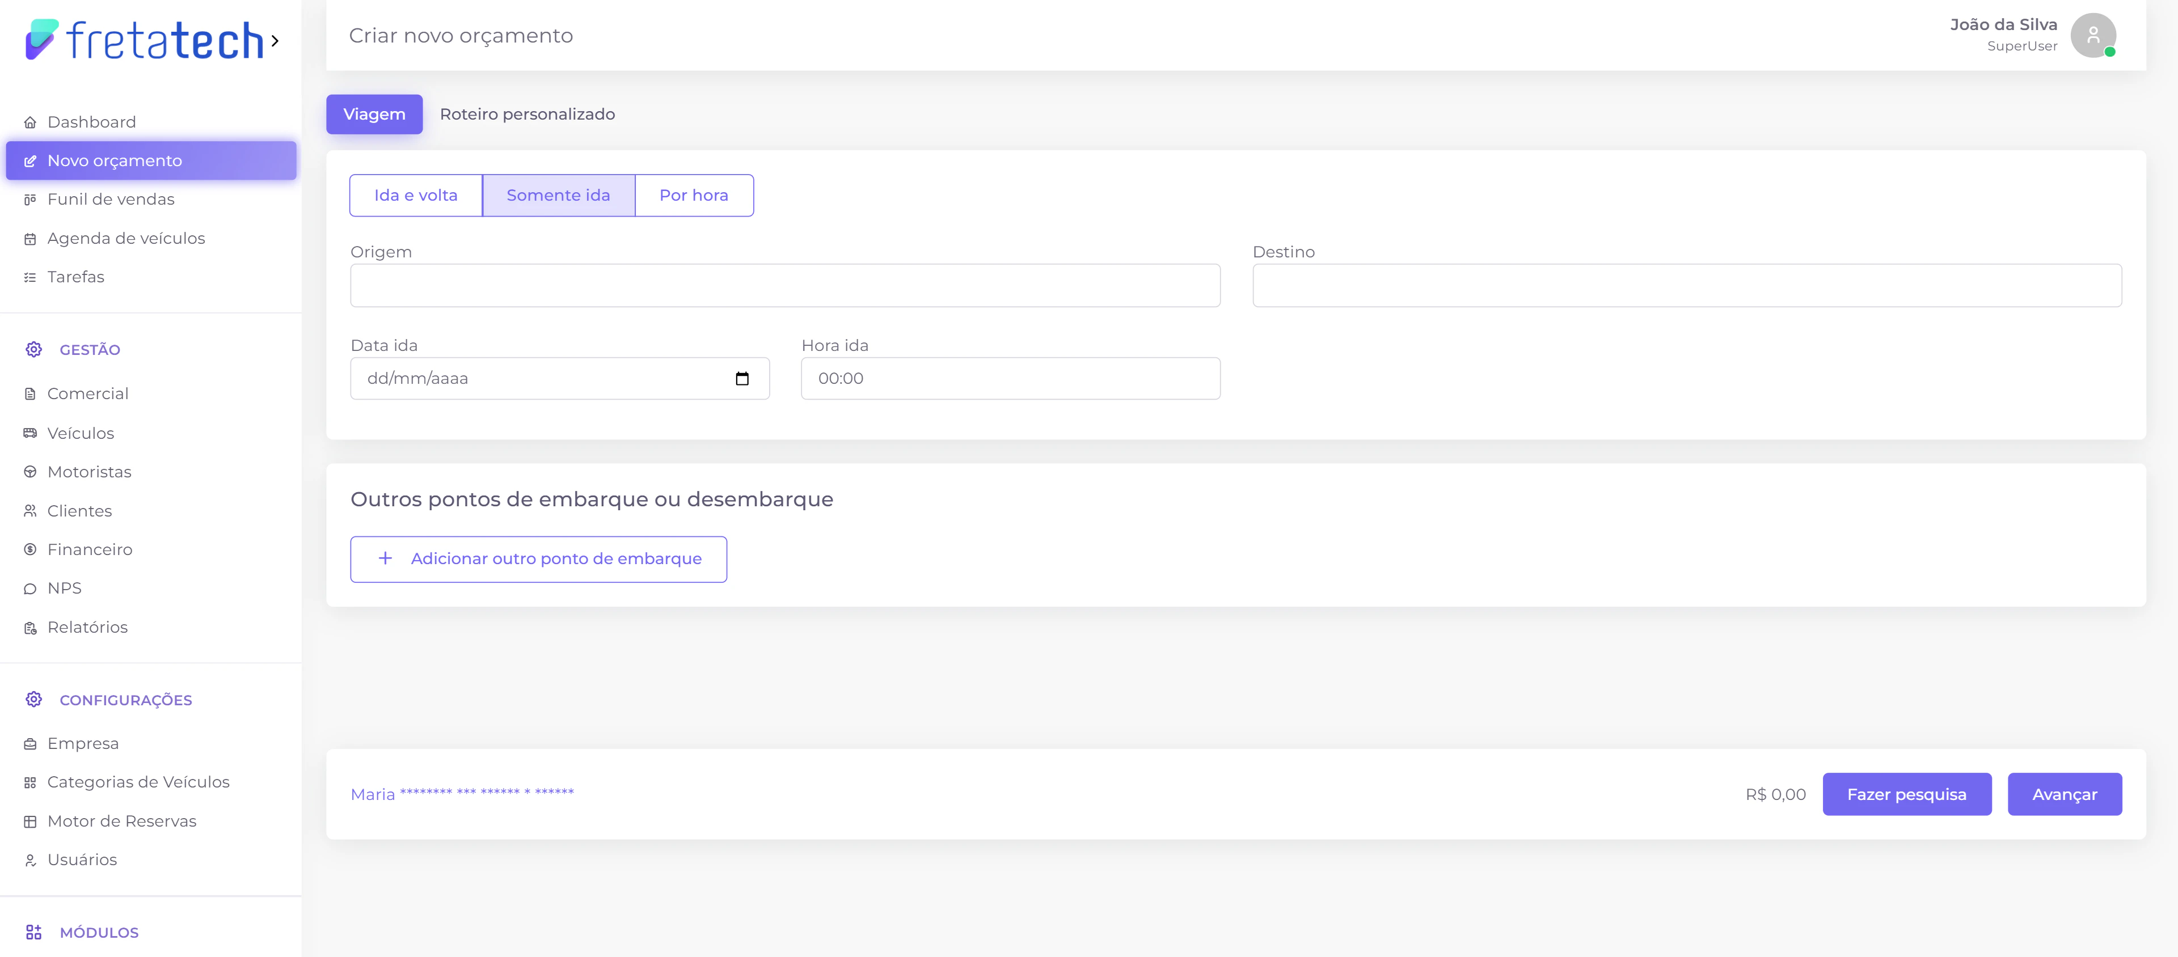
Task: Click the Financeiro dollar coin icon
Action: (x=31, y=549)
